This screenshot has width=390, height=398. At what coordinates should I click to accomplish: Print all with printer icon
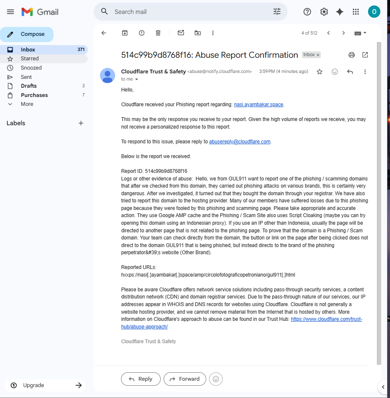[x=351, y=55]
